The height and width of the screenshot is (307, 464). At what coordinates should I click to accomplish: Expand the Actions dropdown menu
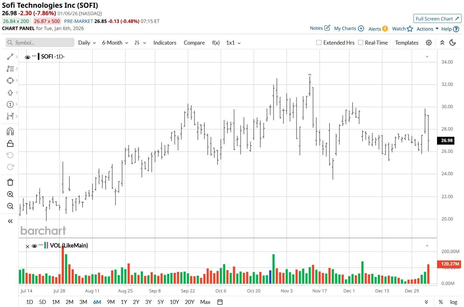click(427, 29)
